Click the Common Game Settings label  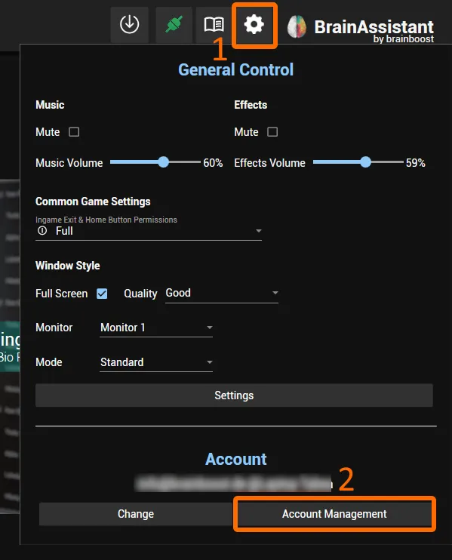pos(93,202)
